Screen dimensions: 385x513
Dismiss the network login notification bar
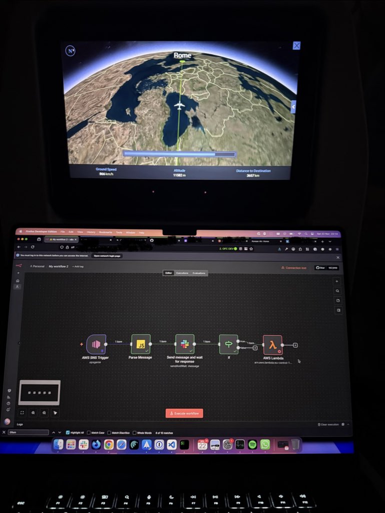coord(338,258)
